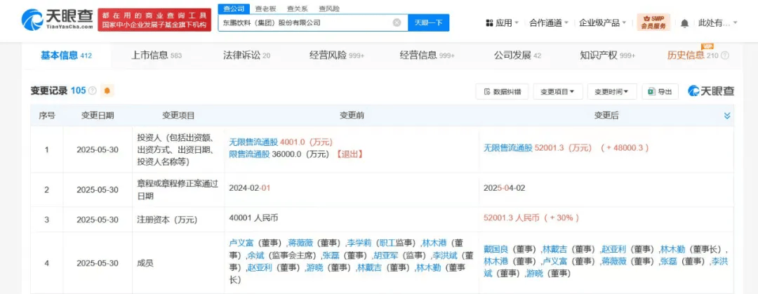Open the 历史信息 VIP tab
Screen dimensions: 758x294
pos(693,55)
